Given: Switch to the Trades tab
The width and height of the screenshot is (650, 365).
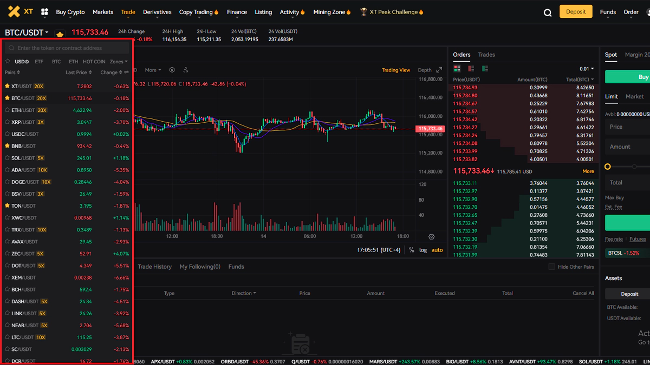Looking at the screenshot, I should point(486,55).
